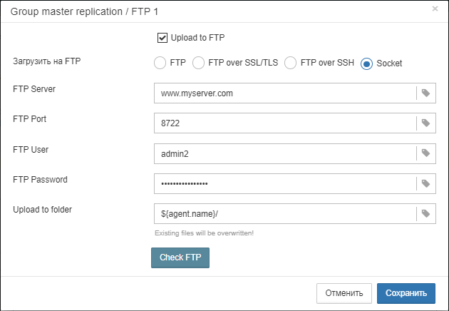Viewport: 449px width, 311px height.
Task: Click the tag icon beside FTP Port field
Action: [425, 123]
